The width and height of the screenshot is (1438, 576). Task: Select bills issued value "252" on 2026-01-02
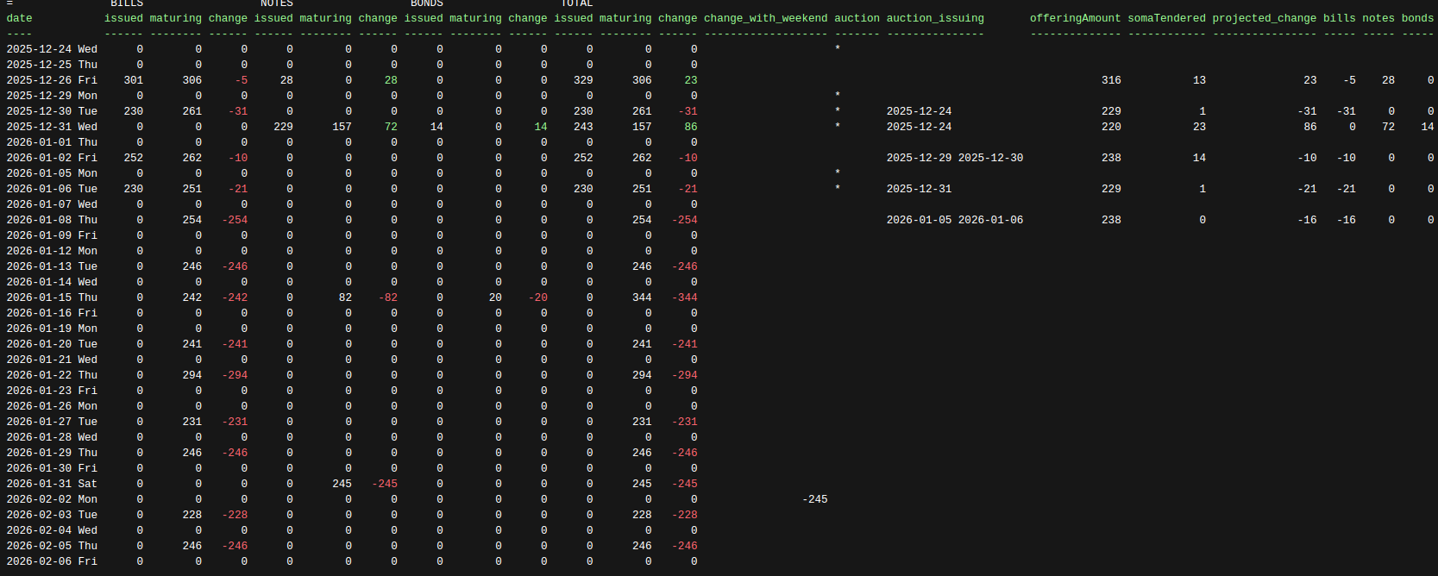[x=134, y=158]
